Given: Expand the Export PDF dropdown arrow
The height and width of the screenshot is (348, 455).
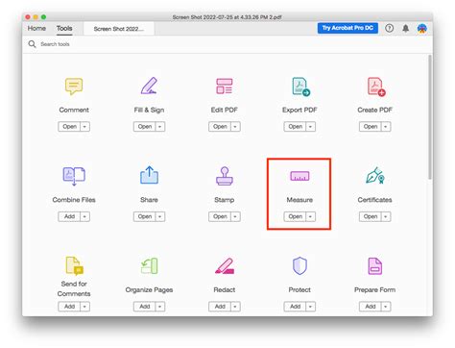Looking at the screenshot, I should click(x=310, y=127).
